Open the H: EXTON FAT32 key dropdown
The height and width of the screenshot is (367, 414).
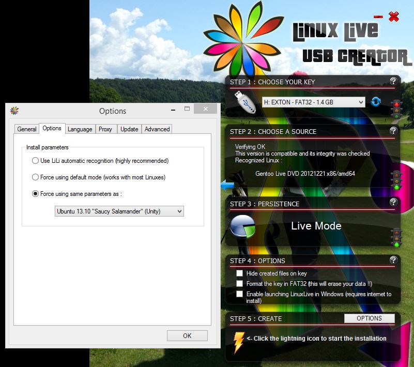tap(314, 102)
